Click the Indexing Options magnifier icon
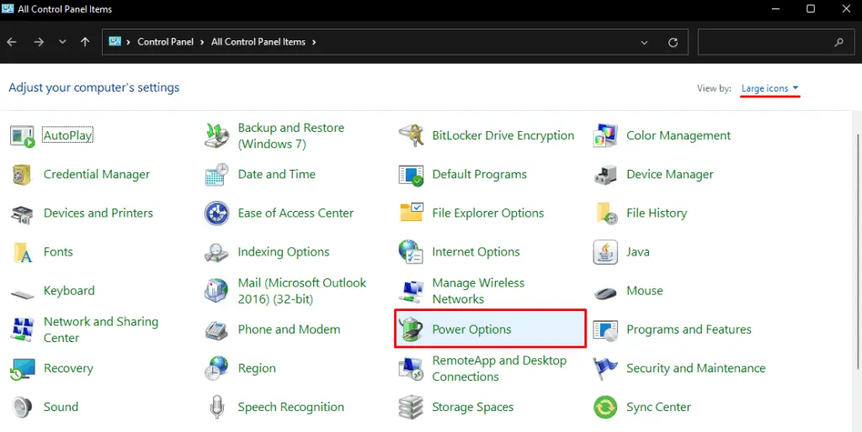The image size is (862, 432). pyautogui.click(x=216, y=252)
